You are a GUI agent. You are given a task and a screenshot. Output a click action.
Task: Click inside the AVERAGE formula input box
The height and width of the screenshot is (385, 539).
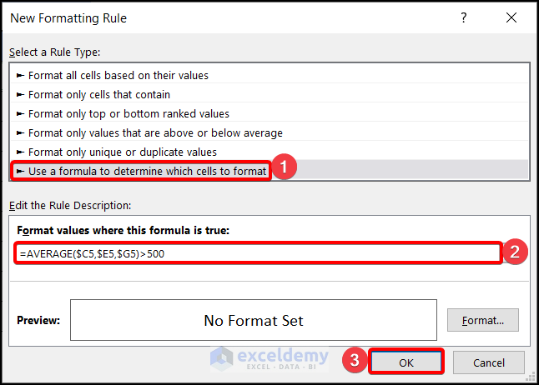[x=257, y=253]
